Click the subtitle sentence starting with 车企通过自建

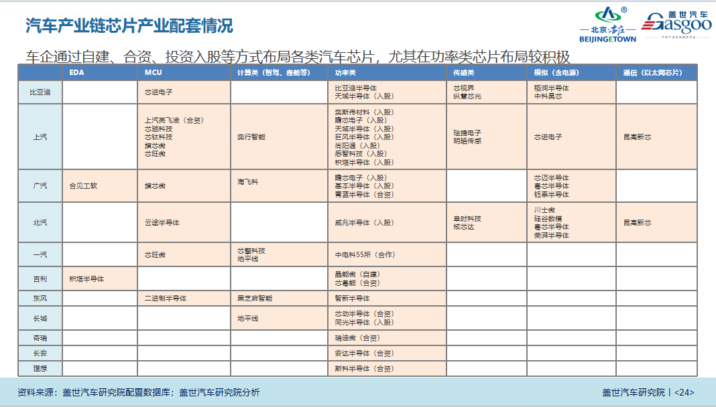(x=298, y=56)
